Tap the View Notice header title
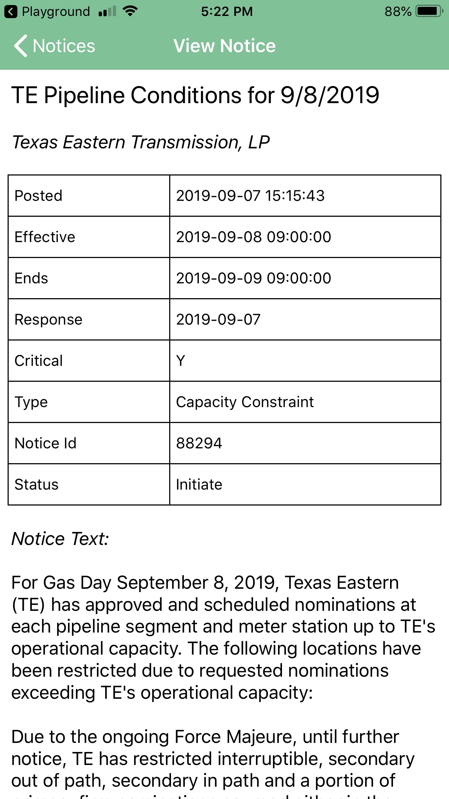 224,46
